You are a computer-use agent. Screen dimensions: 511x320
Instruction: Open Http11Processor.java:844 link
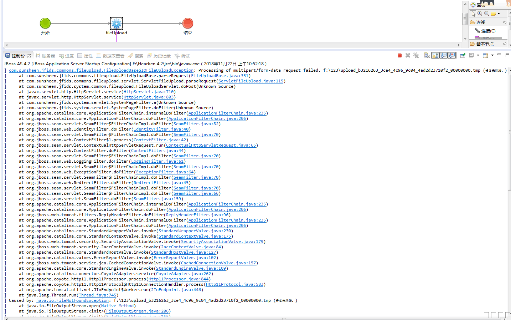click(179, 279)
